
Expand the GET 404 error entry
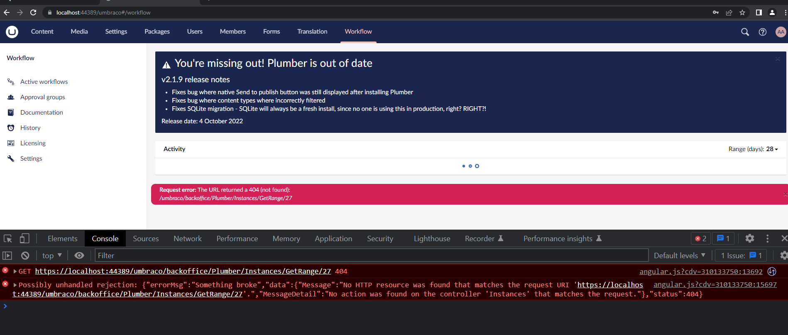click(x=15, y=271)
